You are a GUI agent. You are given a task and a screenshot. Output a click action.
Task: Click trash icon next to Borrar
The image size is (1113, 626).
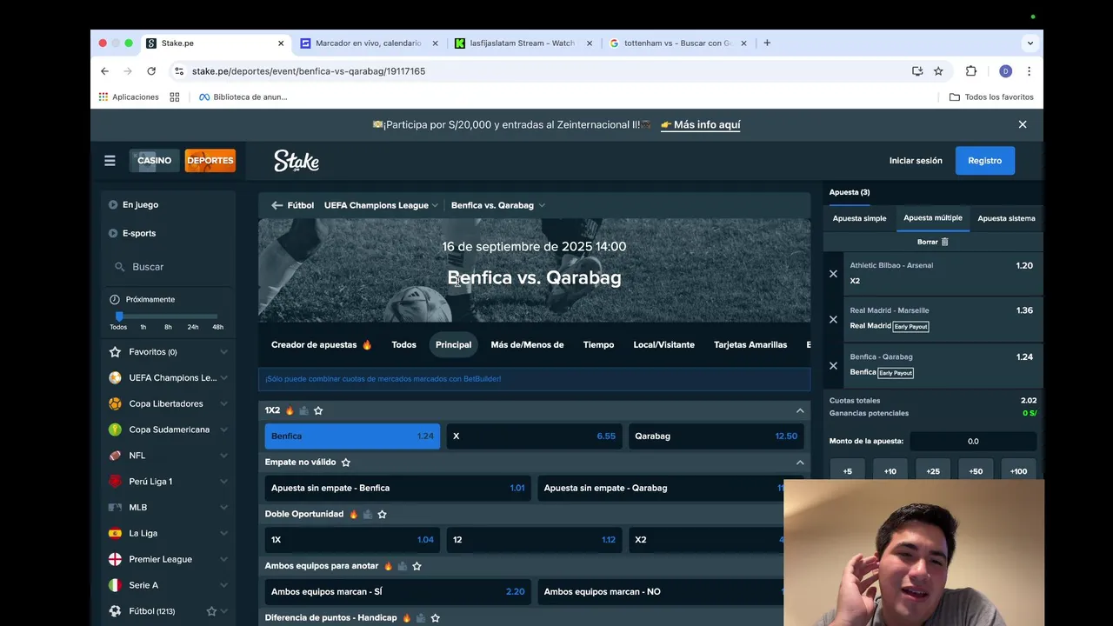pos(945,242)
